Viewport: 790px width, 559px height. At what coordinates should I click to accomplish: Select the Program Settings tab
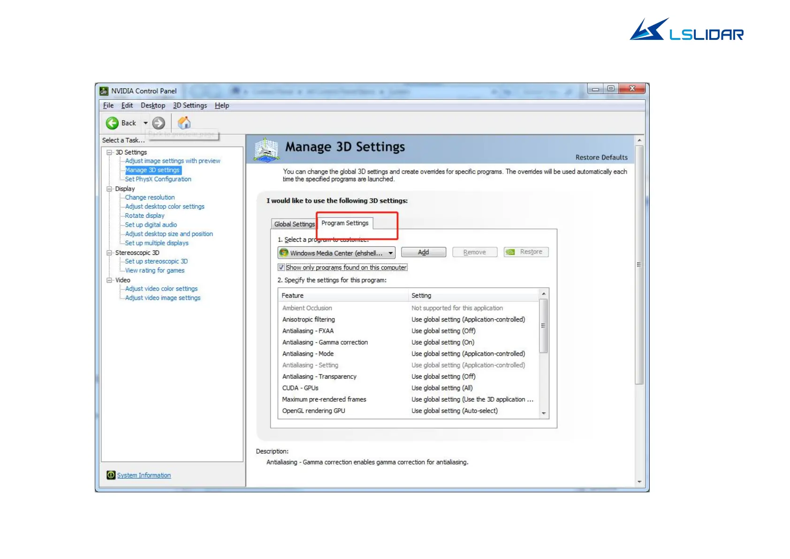pyautogui.click(x=345, y=223)
